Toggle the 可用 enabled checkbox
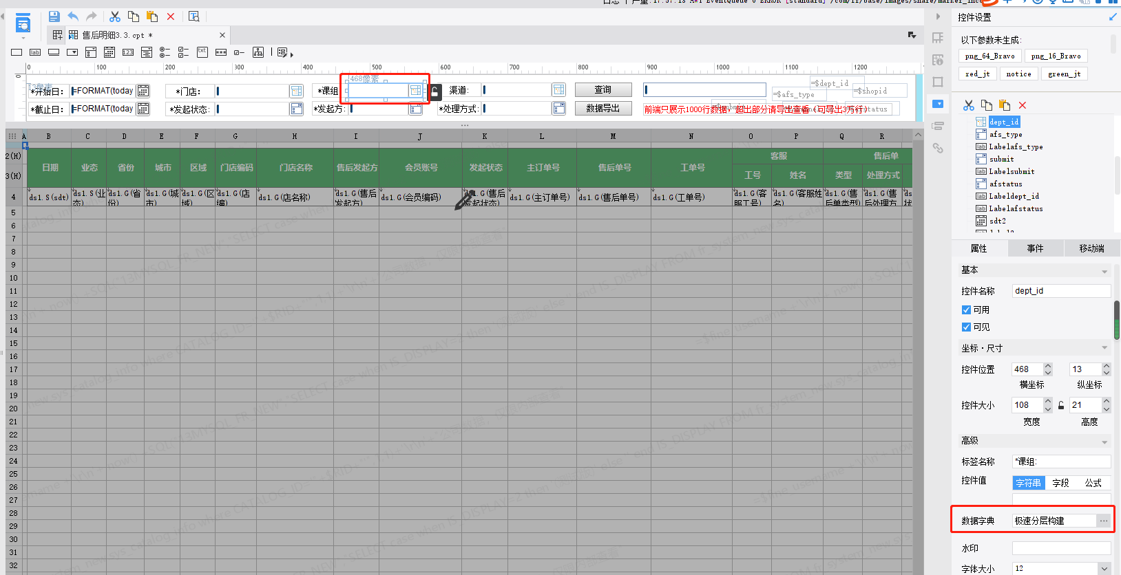This screenshot has width=1121, height=575. tap(966, 310)
